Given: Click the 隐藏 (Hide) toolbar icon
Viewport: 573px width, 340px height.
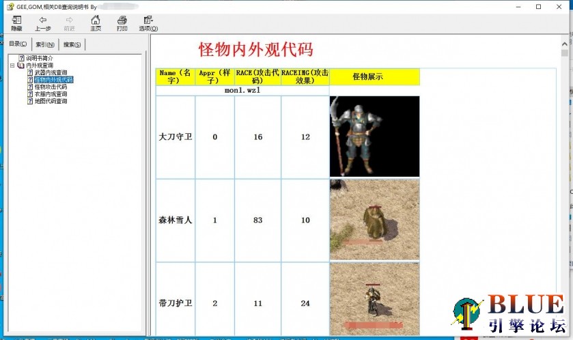Looking at the screenshot, I should tap(17, 23).
